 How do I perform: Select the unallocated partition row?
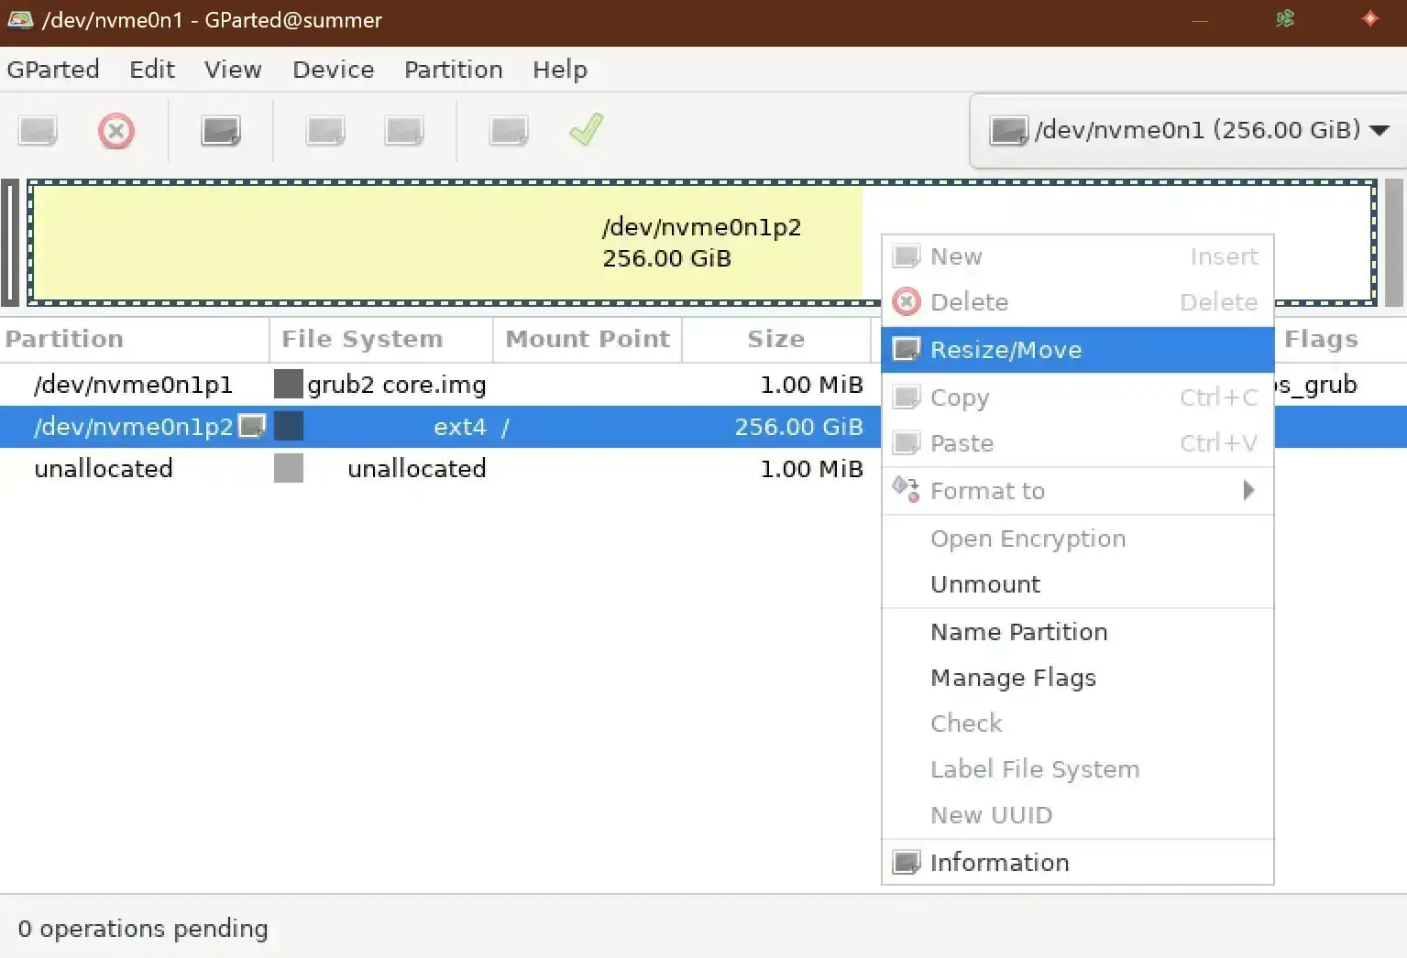(x=440, y=469)
